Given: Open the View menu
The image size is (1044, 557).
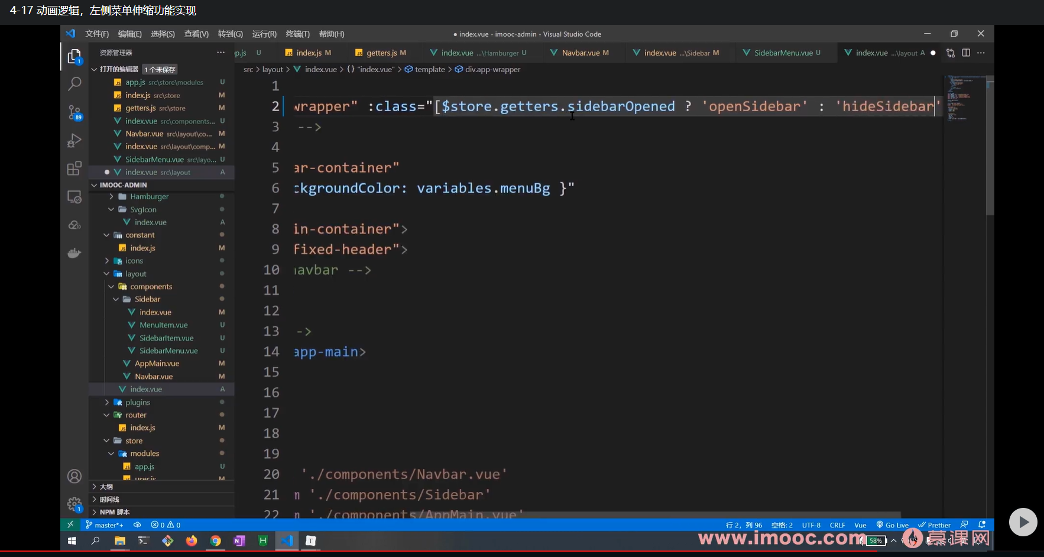Looking at the screenshot, I should pos(196,34).
